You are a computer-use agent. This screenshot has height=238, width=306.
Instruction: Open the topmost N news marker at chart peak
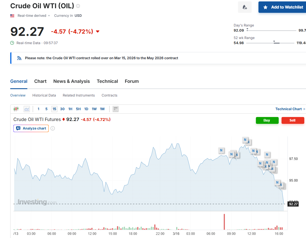(x=245, y=139)
